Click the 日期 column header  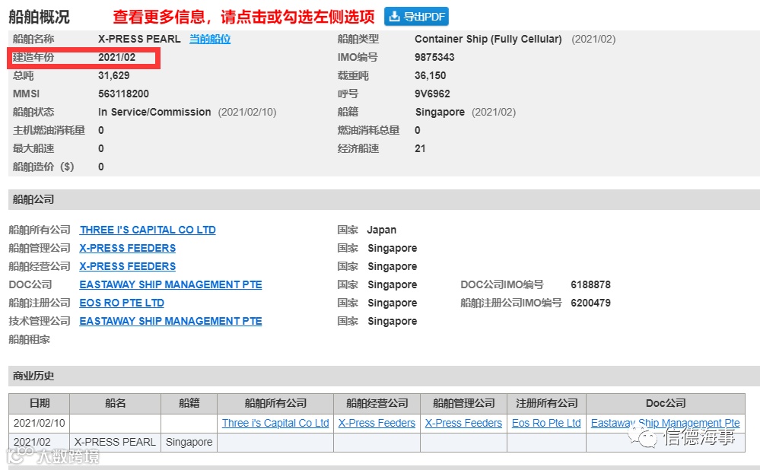point(40,403)
